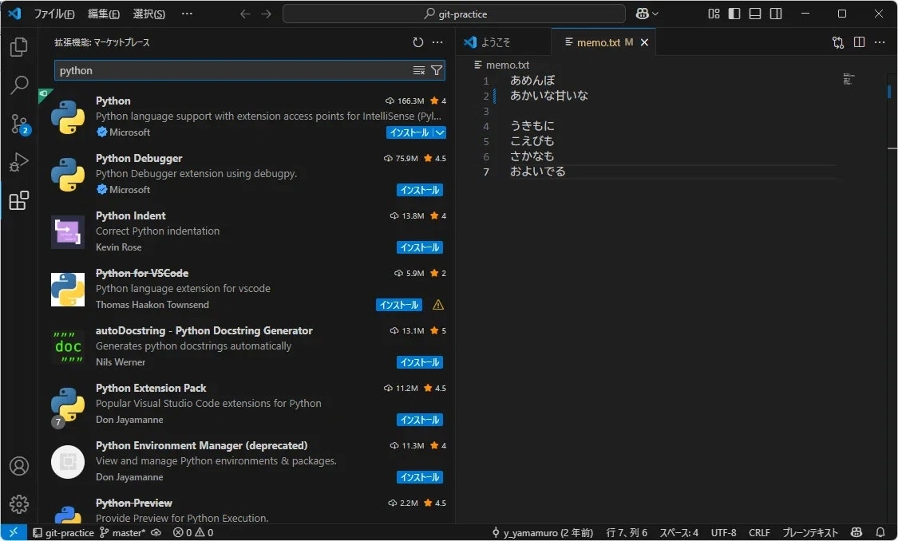Open Copilot status icon in status bar
Image resolution: width=898 pixels, height=541 pixels.
(856, 532)
